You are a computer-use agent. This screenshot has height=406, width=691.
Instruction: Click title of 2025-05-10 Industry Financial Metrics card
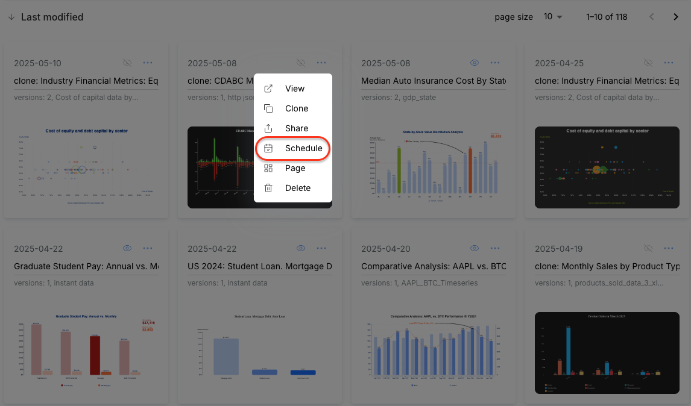pyautogui.click(x=86, y=81)
